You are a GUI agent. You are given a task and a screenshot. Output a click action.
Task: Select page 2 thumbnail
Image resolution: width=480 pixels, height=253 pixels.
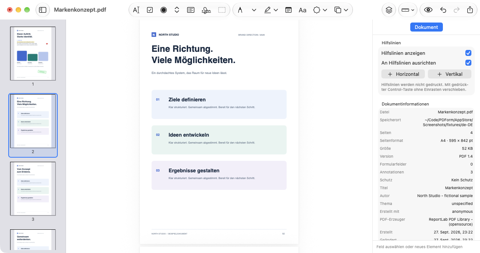[x=33, y=121]
